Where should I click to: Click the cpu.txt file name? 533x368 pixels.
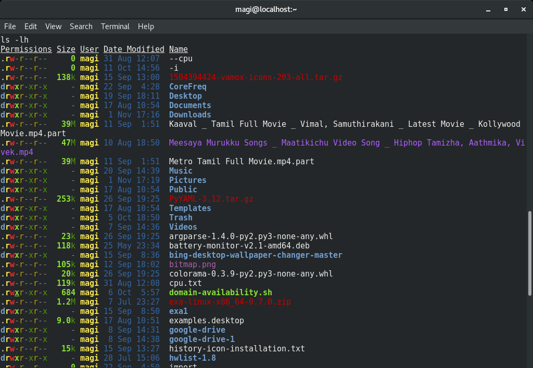coord(186,283)
